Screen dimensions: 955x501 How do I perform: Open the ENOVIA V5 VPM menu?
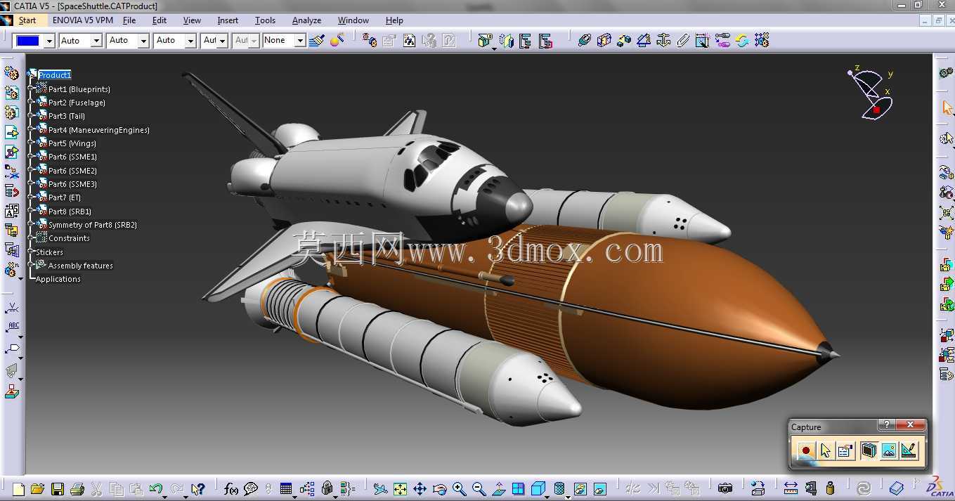(x=83, y=20)
